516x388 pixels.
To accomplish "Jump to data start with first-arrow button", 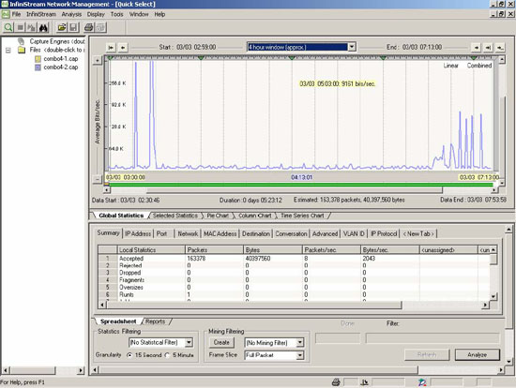I will 111,48.
